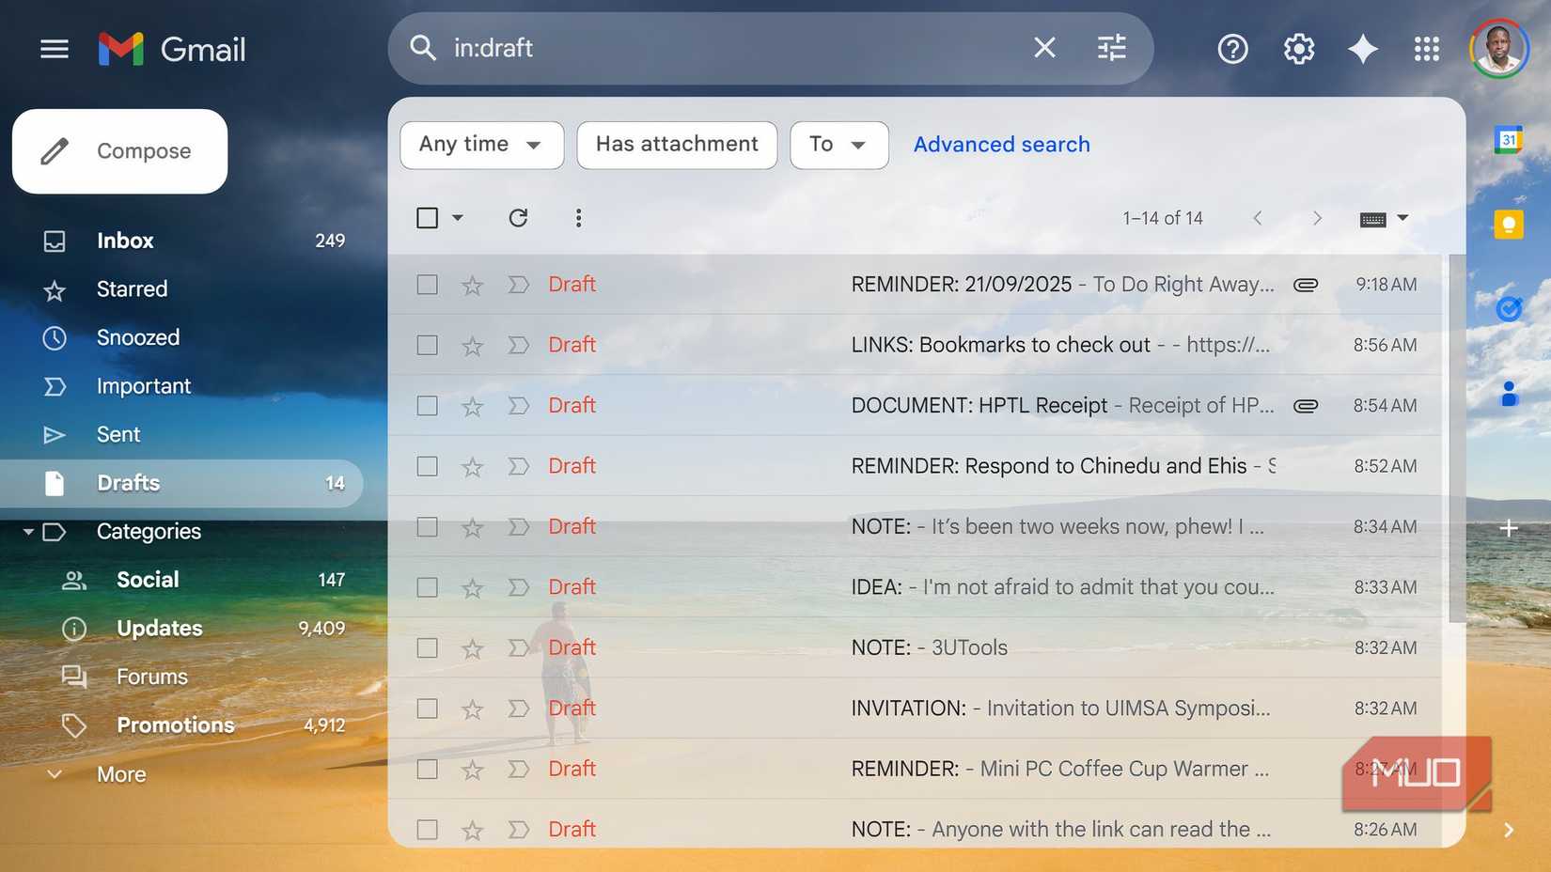Open the select dropdown arrow beside checkbox
1551x872 pixels.
[x=458, y=218]
